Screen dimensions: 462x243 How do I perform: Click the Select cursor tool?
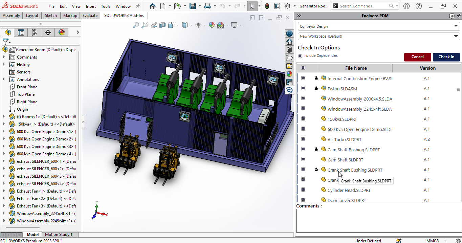[x=252, y=6]
